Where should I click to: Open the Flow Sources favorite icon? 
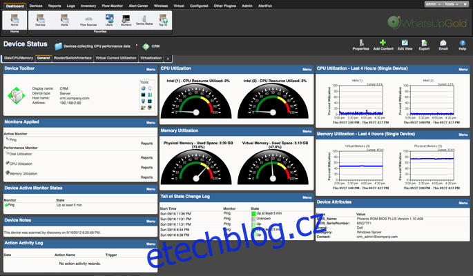(88, 21)
